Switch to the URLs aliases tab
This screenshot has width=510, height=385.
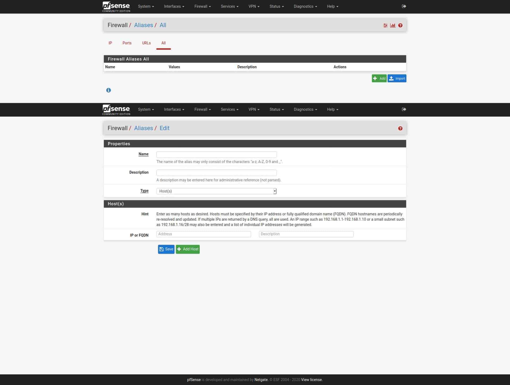coord(146,43)
